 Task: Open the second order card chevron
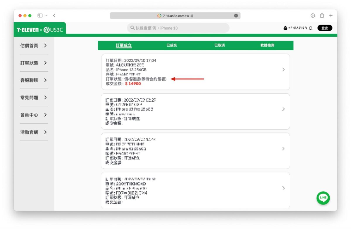tap(283, 109)
